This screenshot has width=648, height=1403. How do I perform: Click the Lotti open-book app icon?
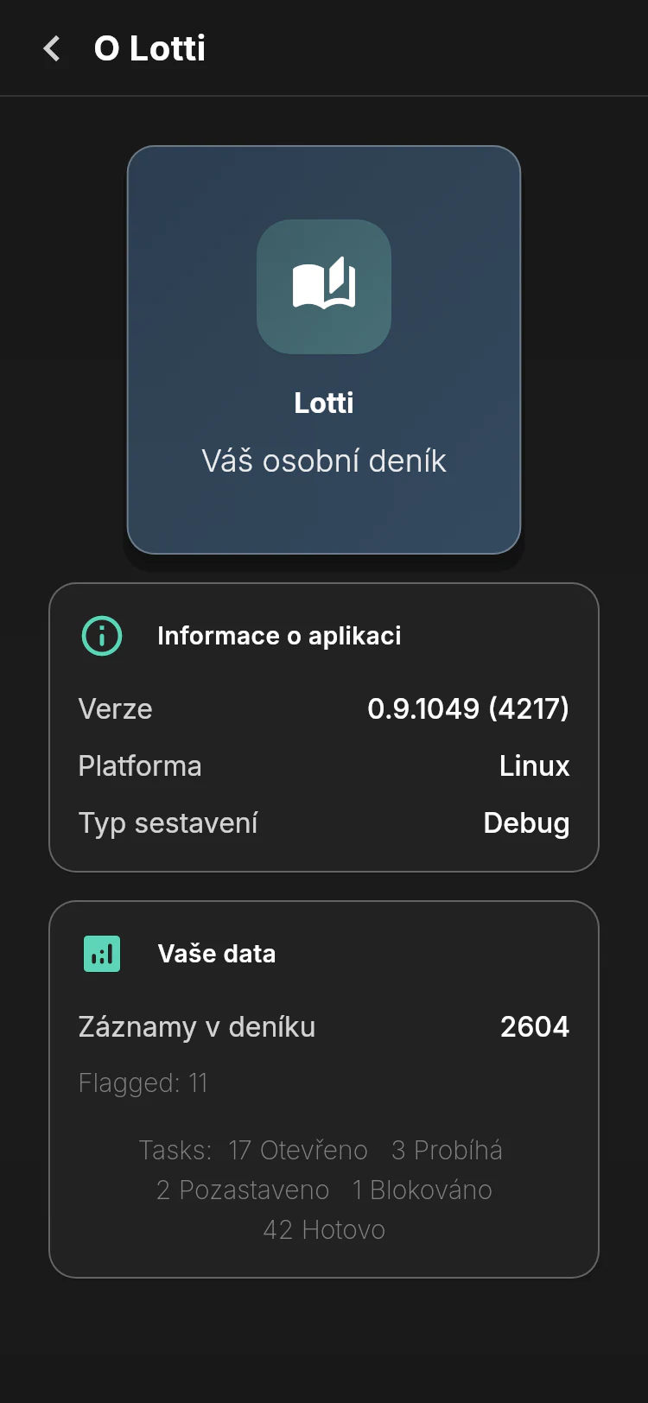(324, 287)
